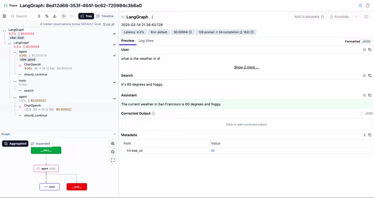Copy the Metadata content
Screen dimensions: 374x198
370,135
